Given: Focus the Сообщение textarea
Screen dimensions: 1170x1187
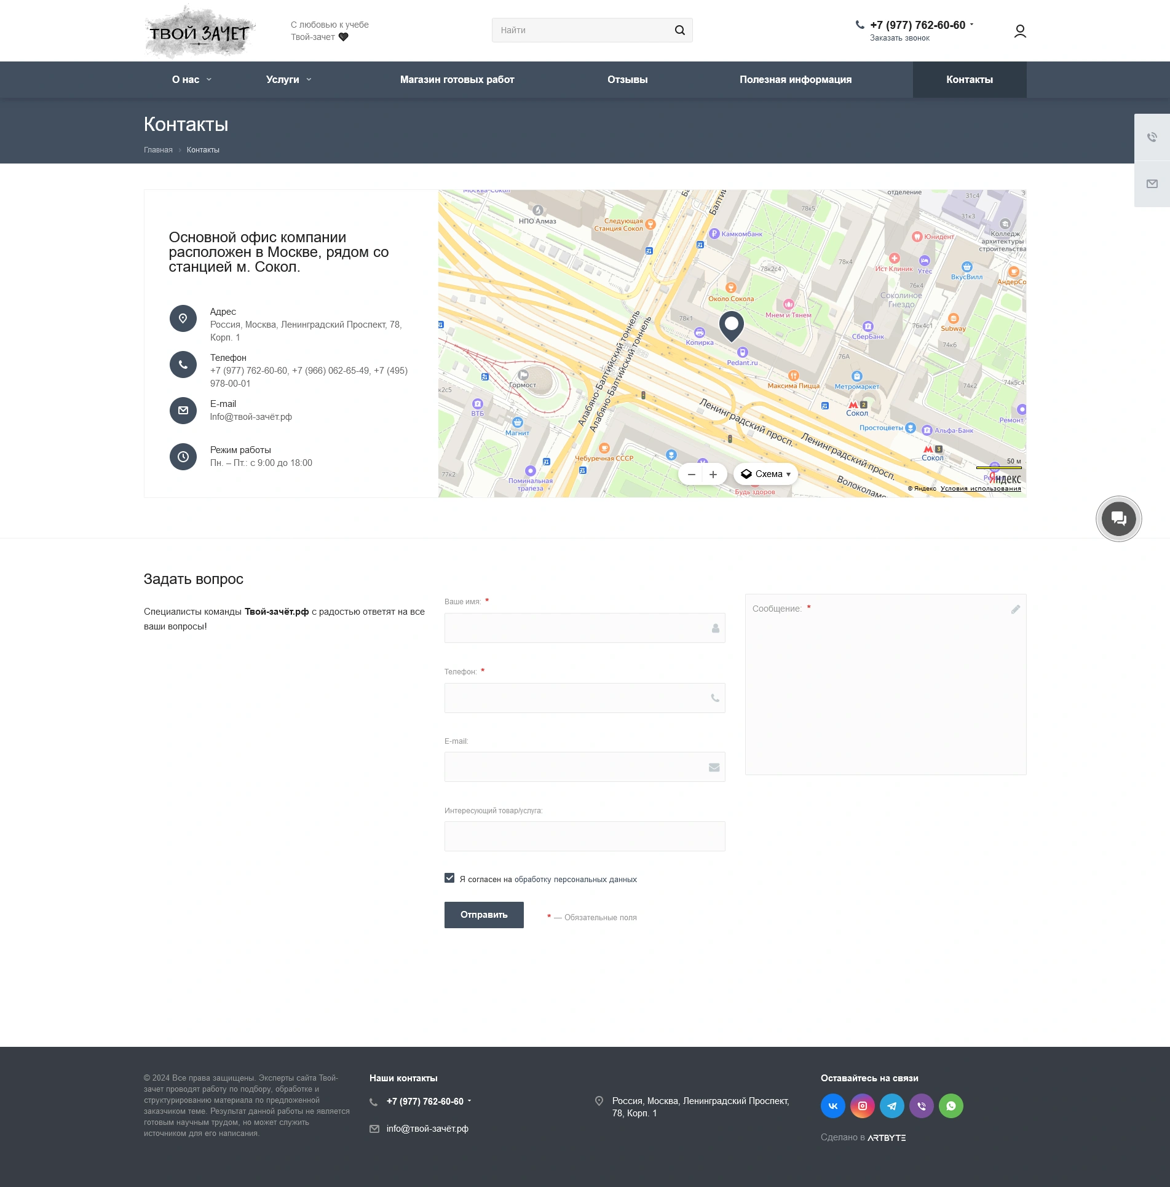Looking at the screenshot, I should tap(885, 684).
